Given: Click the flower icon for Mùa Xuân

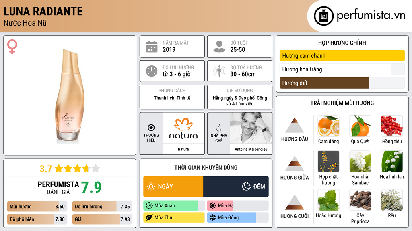Looking at the screenshot, I should pyautogui.click(x=149, y=206).
